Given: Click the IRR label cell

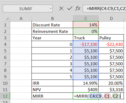Looking at the screenshot, I should 52,83.
